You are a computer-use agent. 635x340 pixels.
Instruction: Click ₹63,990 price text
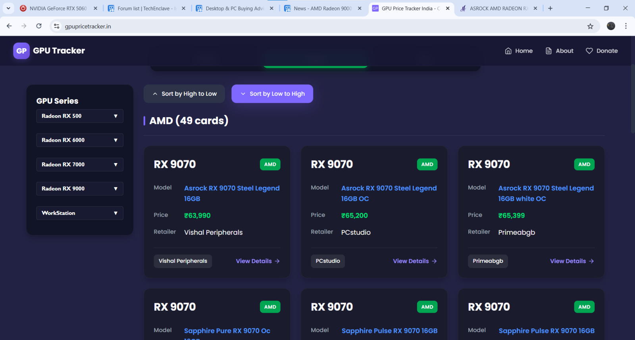197,215
